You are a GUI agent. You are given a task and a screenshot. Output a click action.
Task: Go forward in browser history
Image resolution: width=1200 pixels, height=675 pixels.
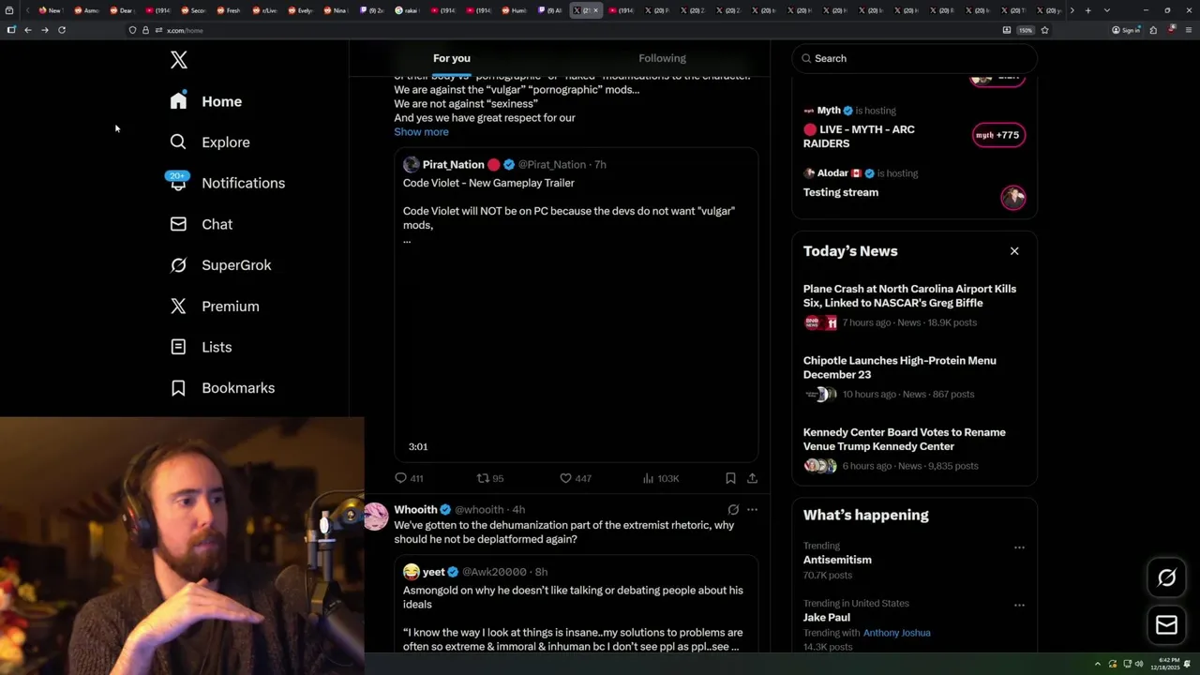pyautogui.click(x=45, y=30)
